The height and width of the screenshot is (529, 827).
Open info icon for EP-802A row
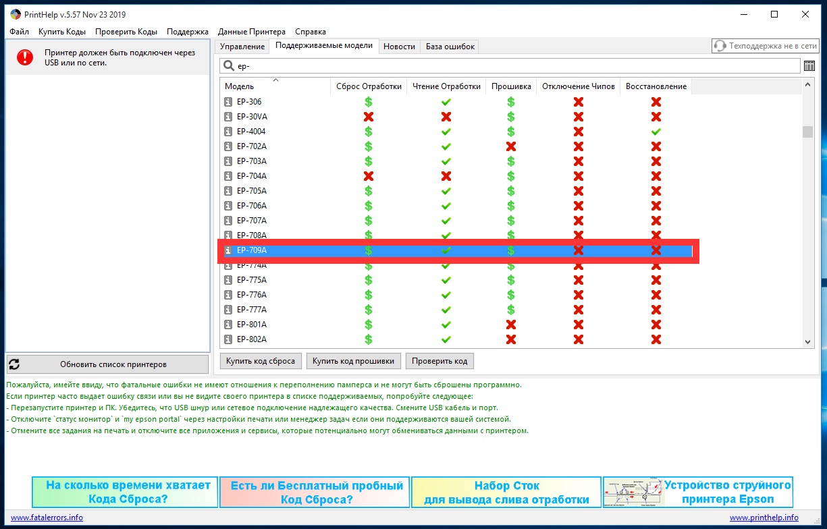[x=228, y=339]
